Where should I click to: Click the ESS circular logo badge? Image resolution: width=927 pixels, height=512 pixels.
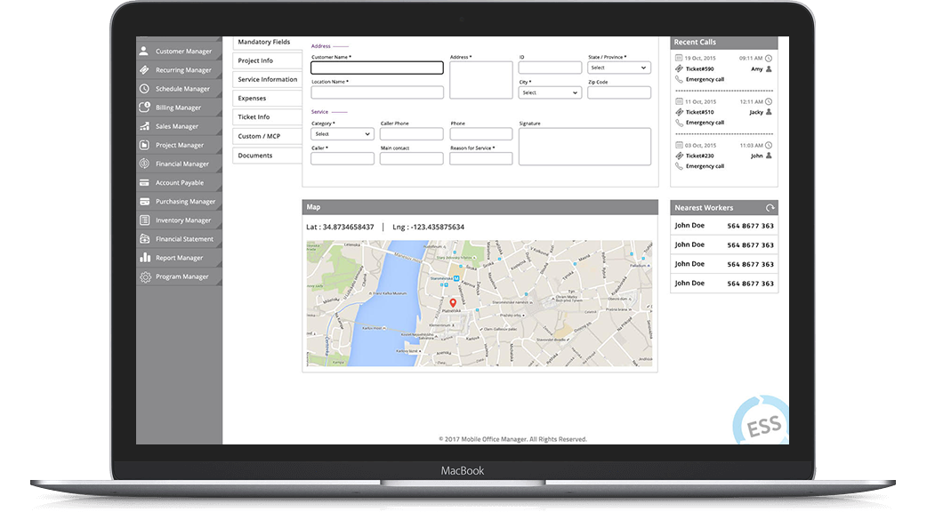pos(761,424)
